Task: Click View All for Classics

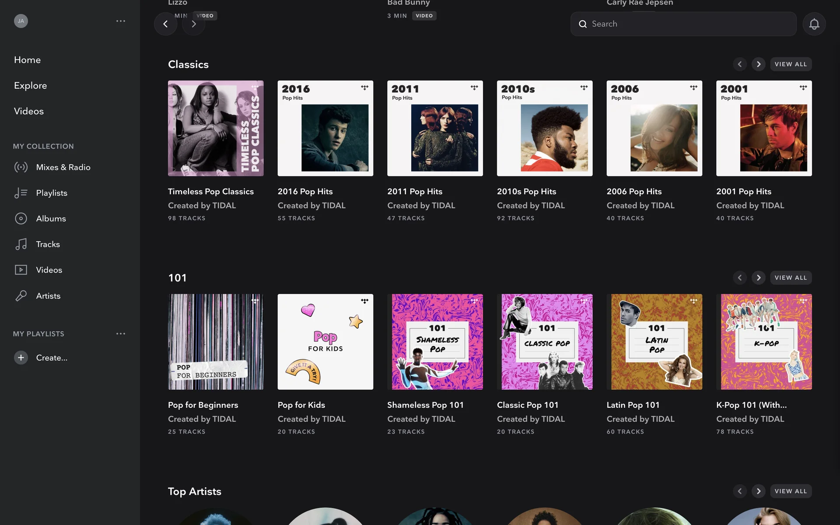Action: (790, 64)
